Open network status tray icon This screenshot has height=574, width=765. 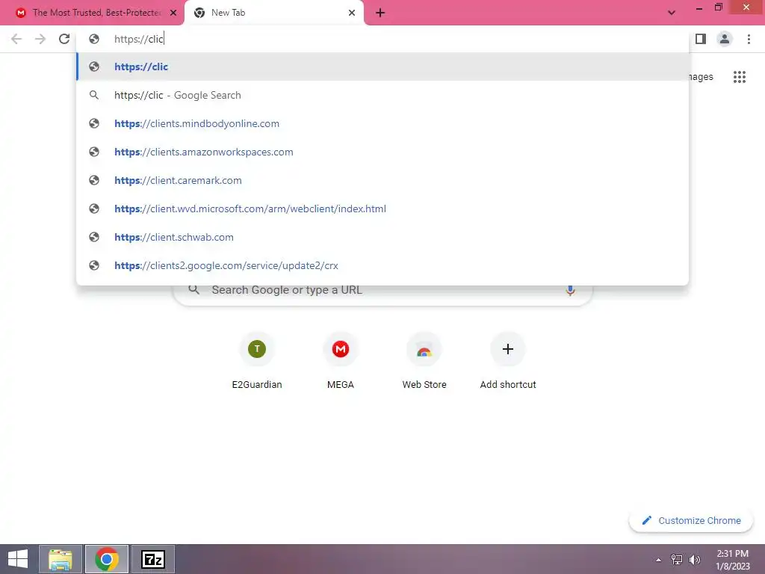677,560
